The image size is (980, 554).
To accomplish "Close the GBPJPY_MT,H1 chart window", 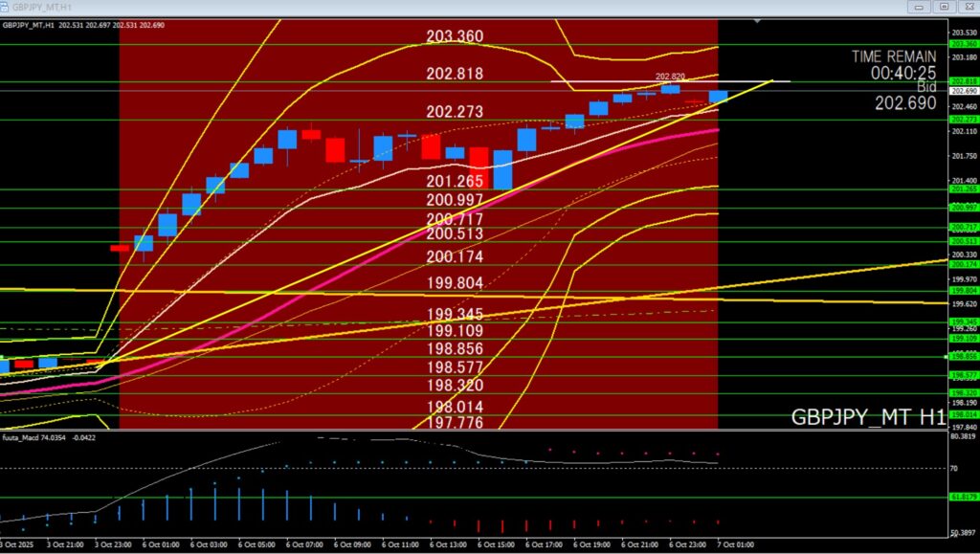I will (967, 6).
